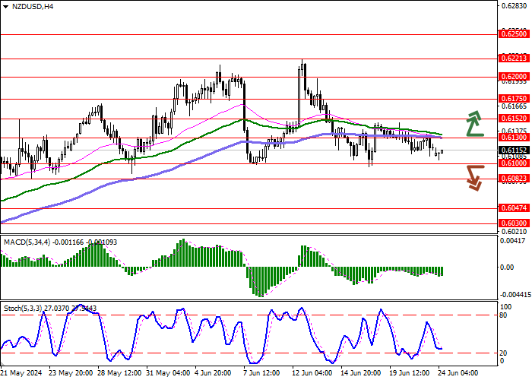This screenshot has height=380, width=532.
Task: Select the 0.62500 price level label
Action: (x=515, y=34)
